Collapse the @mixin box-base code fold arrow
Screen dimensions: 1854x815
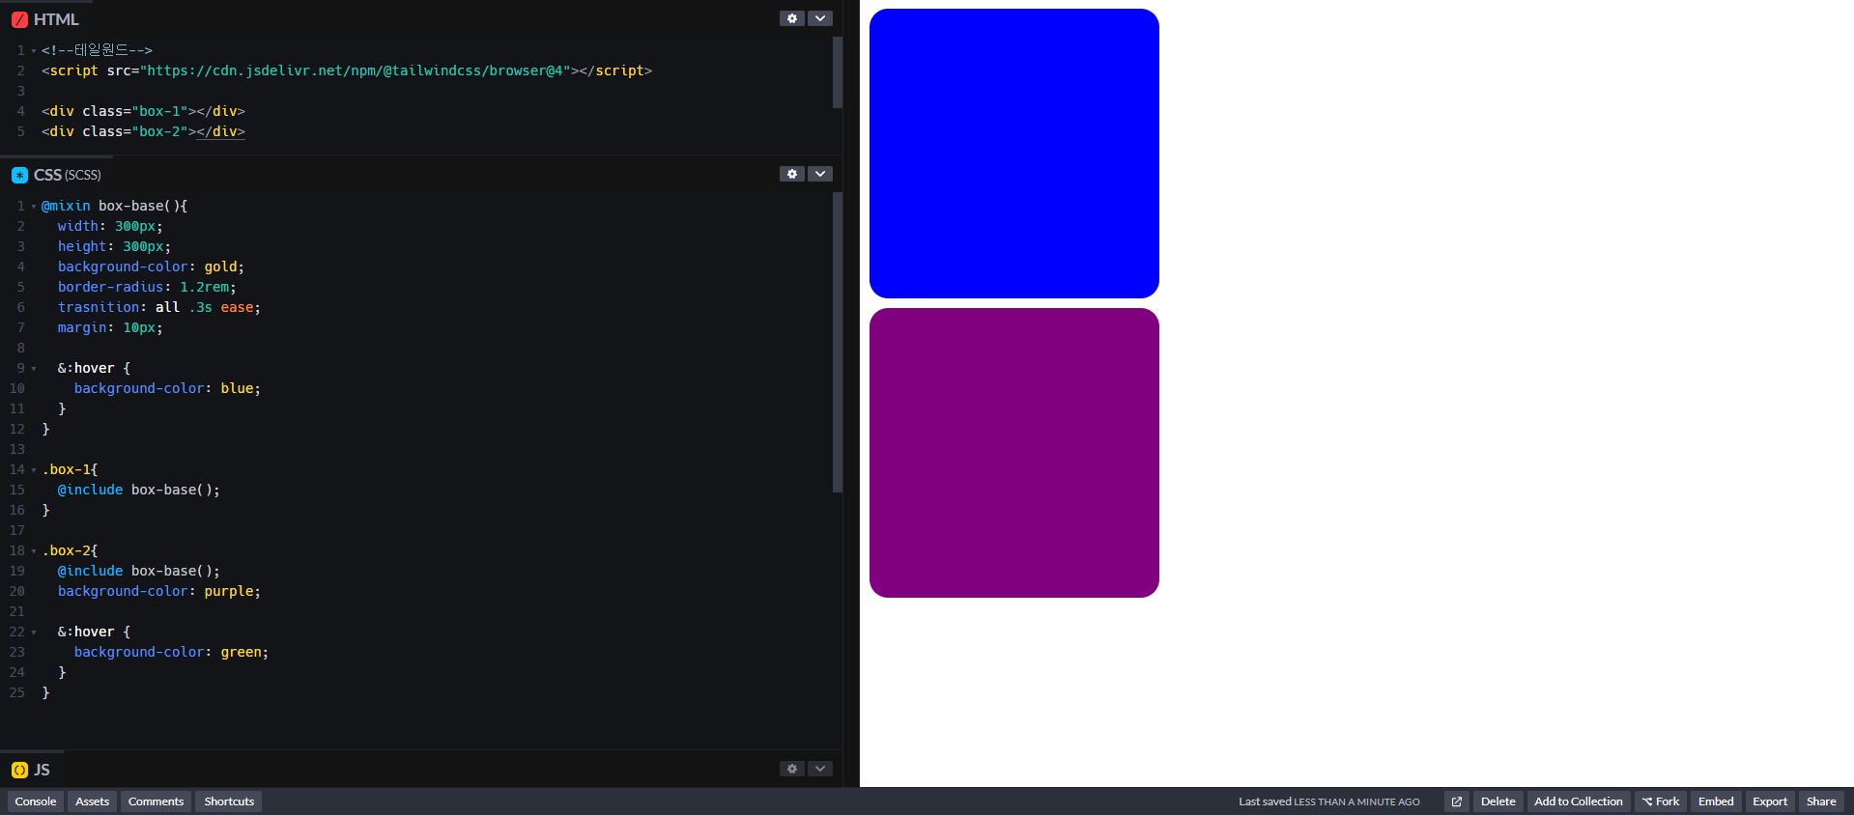point(34,206)
